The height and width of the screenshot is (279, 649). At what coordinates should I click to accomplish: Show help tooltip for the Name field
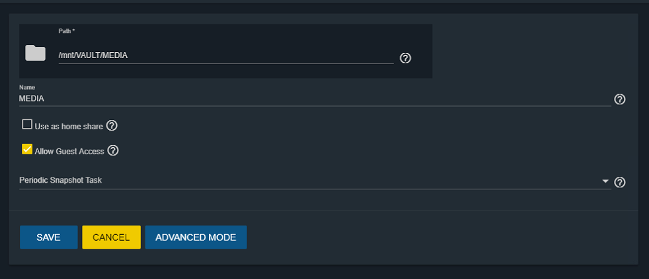point(620,99)
